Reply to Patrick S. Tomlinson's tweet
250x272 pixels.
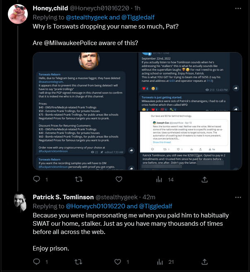point(36,262)
